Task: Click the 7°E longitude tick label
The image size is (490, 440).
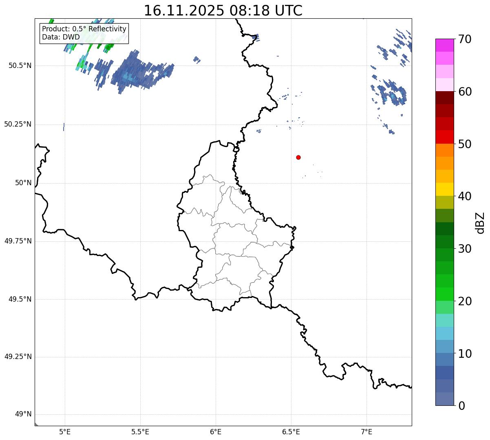Action: (367, 432)
